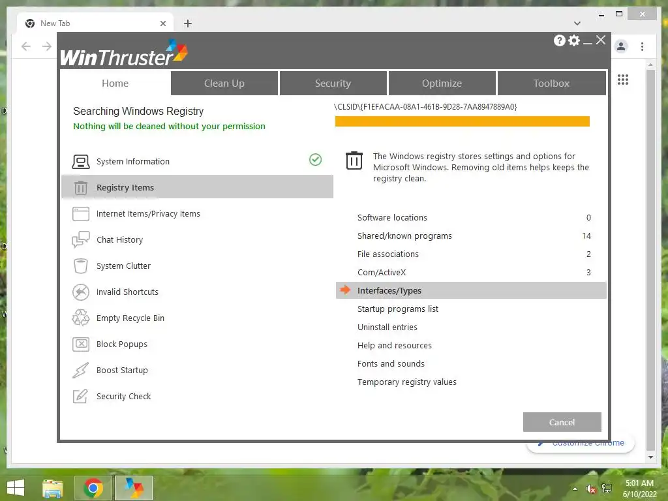Open WinThruster help question mark icon
This screenshot has height=501, width=668.
click(x=559, y=40)
